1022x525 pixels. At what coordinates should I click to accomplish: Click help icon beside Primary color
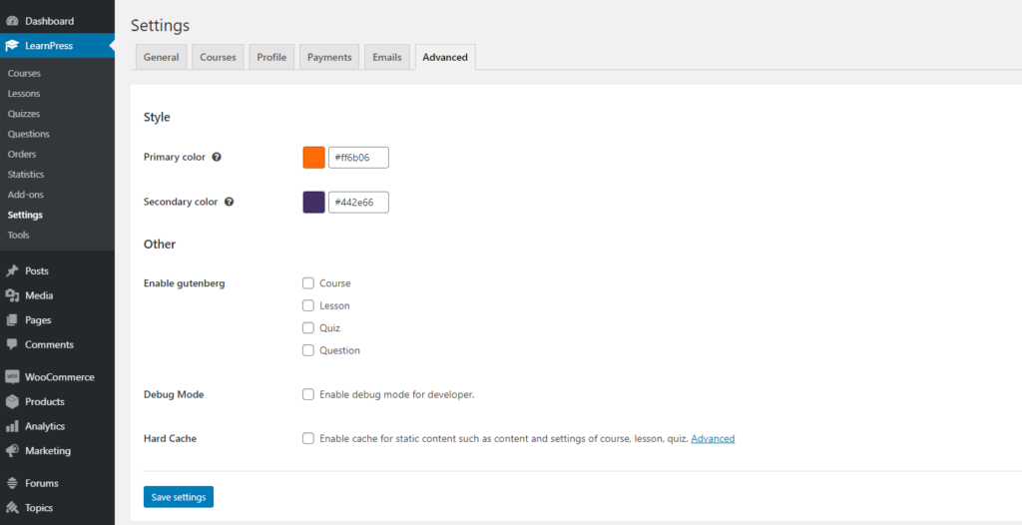coord(217,158)
